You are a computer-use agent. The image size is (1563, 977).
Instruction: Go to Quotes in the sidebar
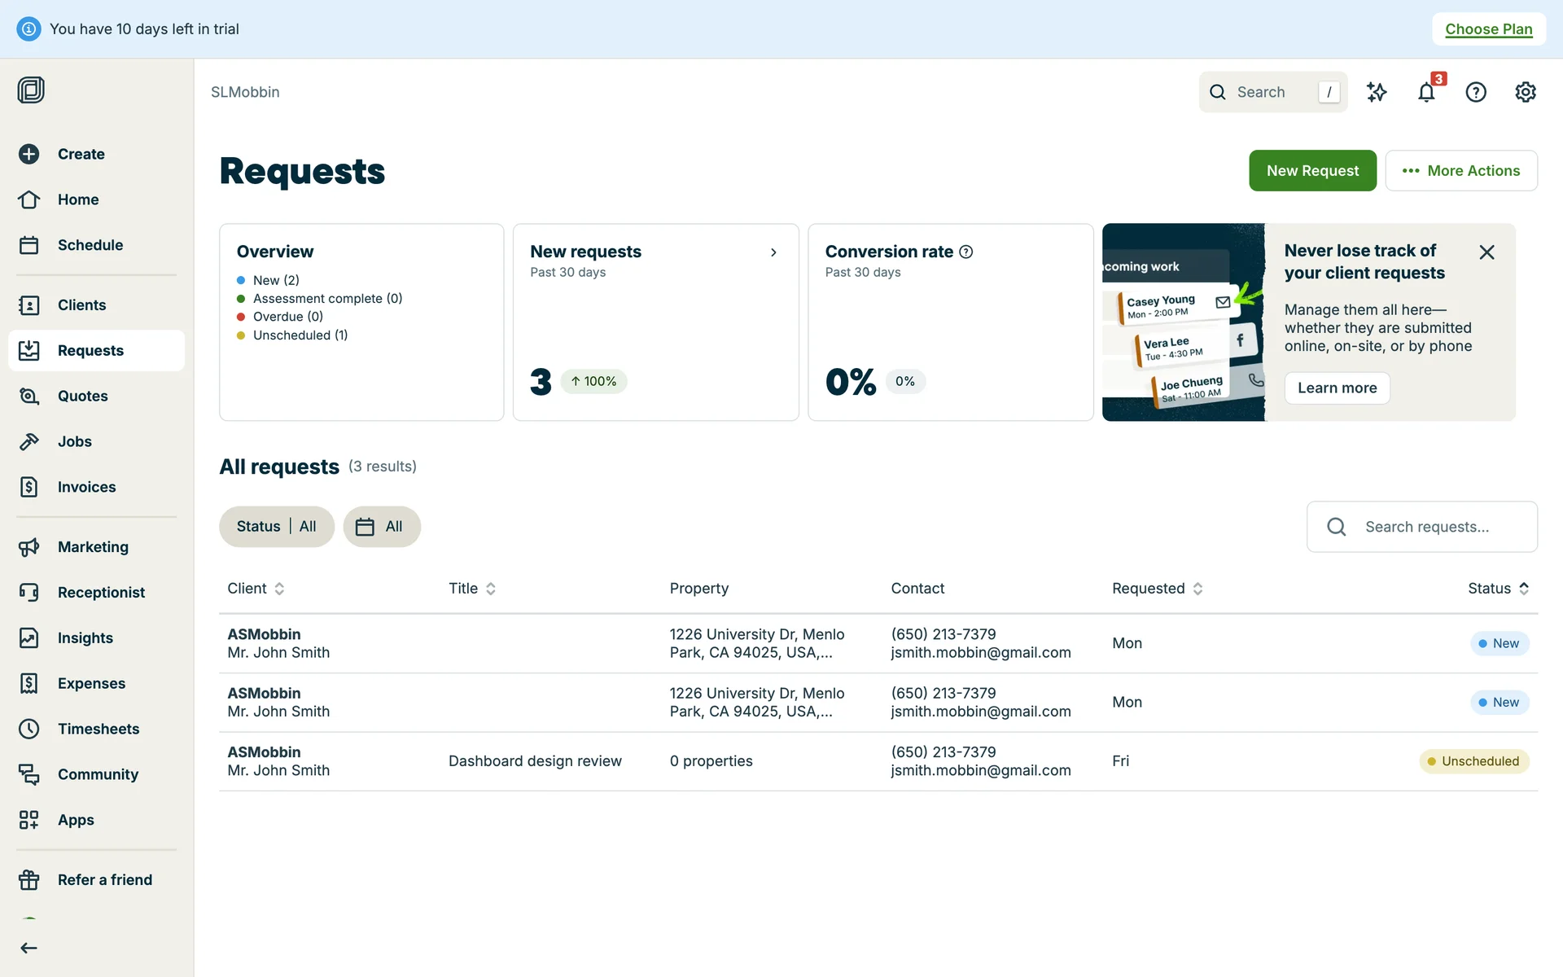coord(82,396)
